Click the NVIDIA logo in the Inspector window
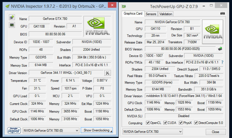Screen dimensions: 232x138 pyautogui.click(x=98, y=26)
